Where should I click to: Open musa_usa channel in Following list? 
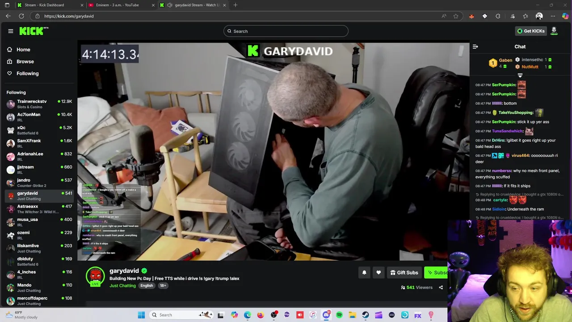pyautogui.click(x=39, y=222)
